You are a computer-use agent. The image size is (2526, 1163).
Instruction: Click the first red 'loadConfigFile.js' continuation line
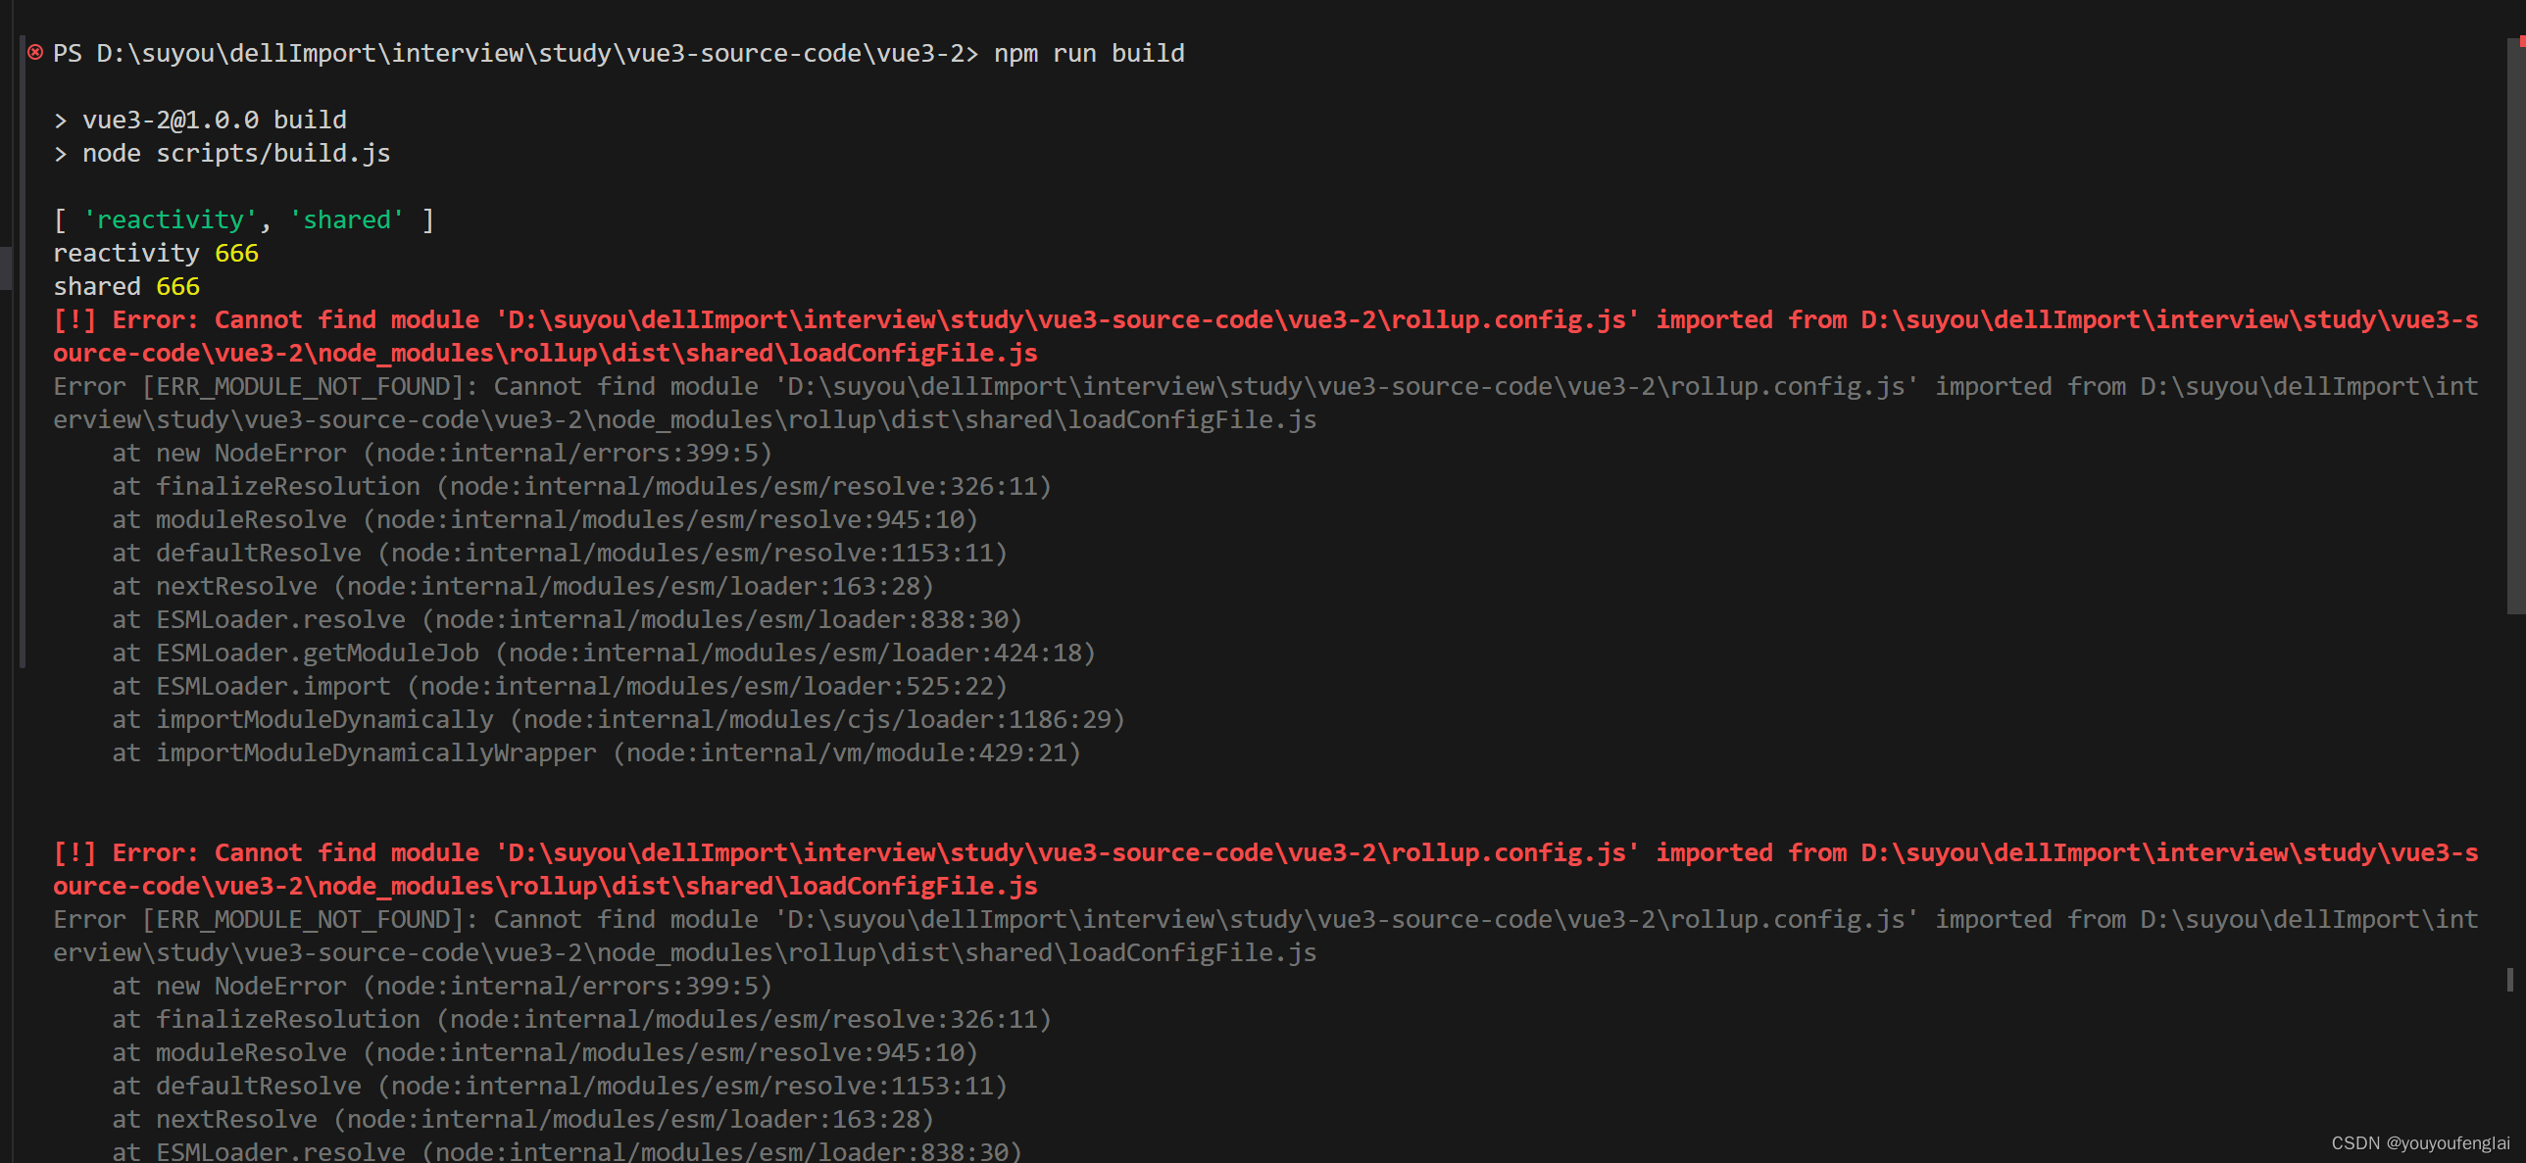tap(545, 353)
